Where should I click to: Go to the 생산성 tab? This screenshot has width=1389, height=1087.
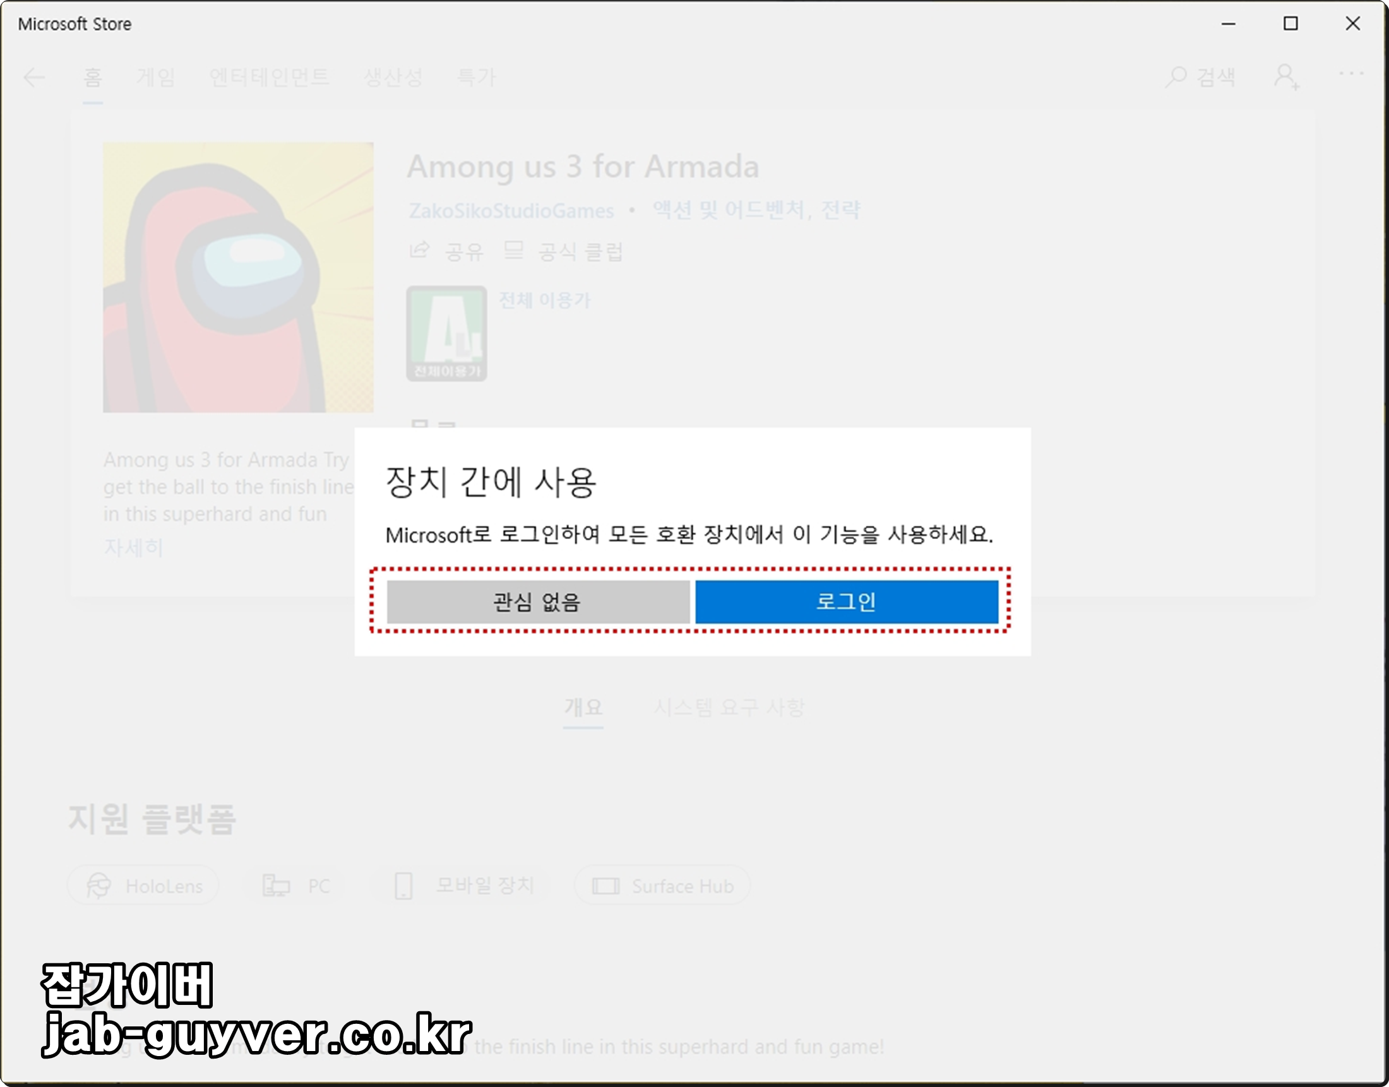click(x=393, y=78)
